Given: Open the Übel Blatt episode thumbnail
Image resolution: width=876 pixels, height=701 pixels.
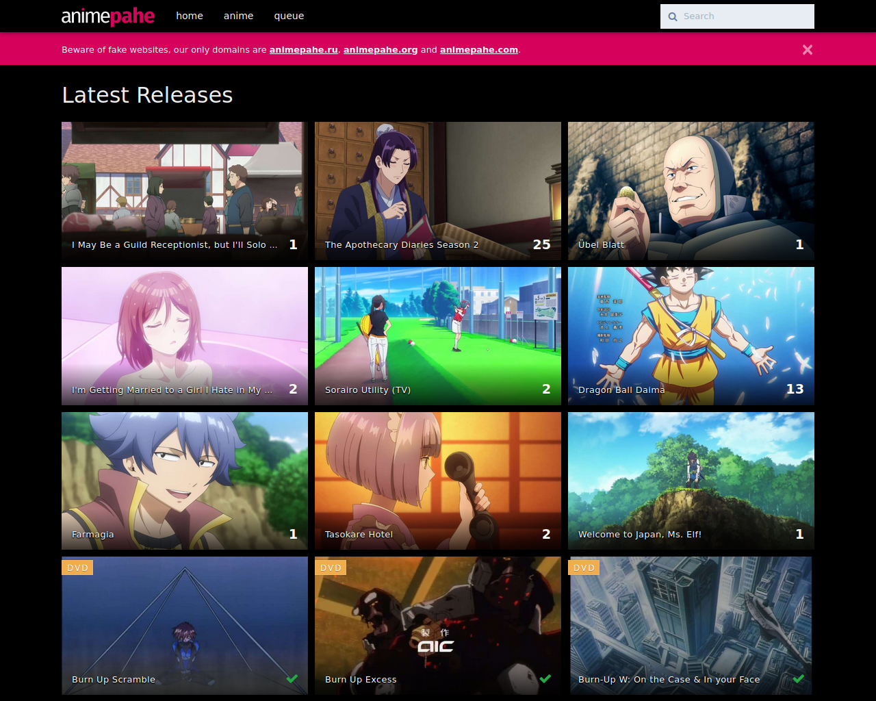Looking at the screenshot, I should point(691,191).
